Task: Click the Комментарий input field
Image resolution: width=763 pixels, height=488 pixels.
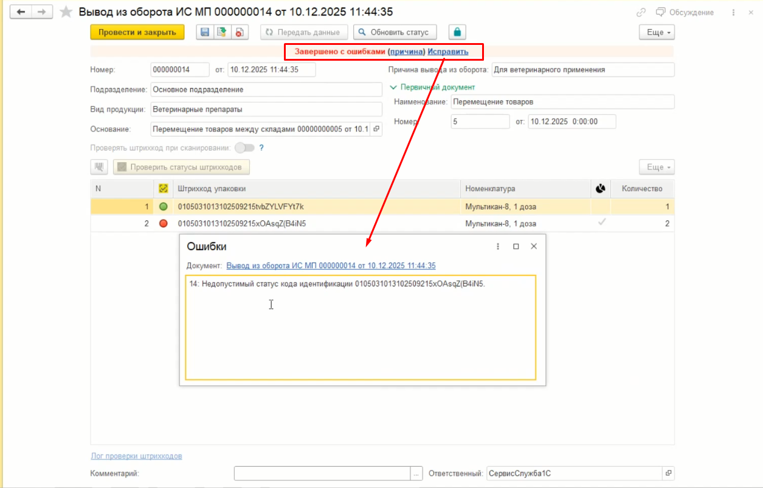Action: tap(322, 473)
